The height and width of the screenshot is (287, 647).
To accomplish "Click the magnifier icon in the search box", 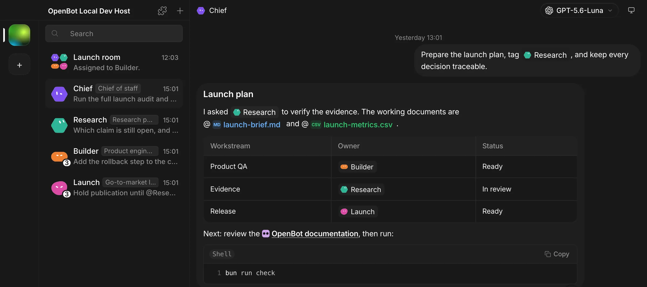I will pos(55,33).
